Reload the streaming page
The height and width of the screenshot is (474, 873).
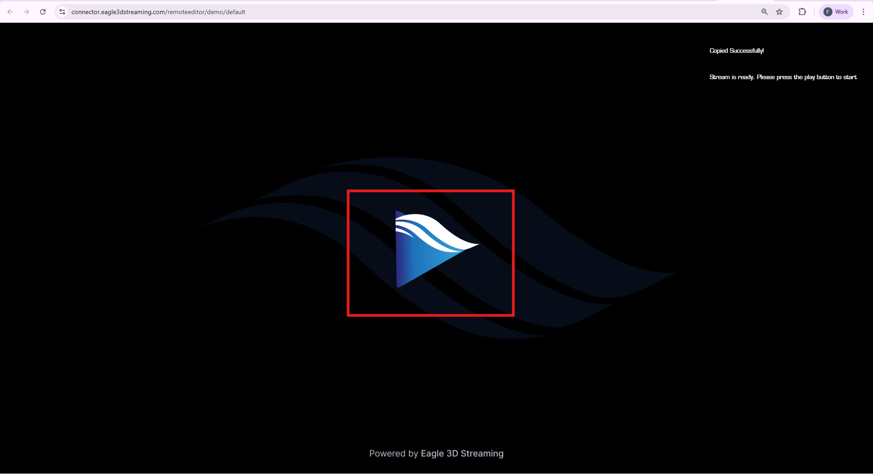(43, 12)
